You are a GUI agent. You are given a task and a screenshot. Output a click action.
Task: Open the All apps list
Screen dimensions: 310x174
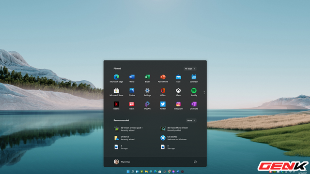pos(190,69)
